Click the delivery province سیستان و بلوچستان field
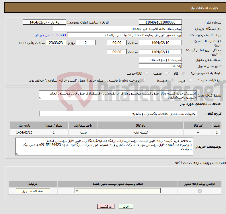226x214 pixels. [160, 59]
